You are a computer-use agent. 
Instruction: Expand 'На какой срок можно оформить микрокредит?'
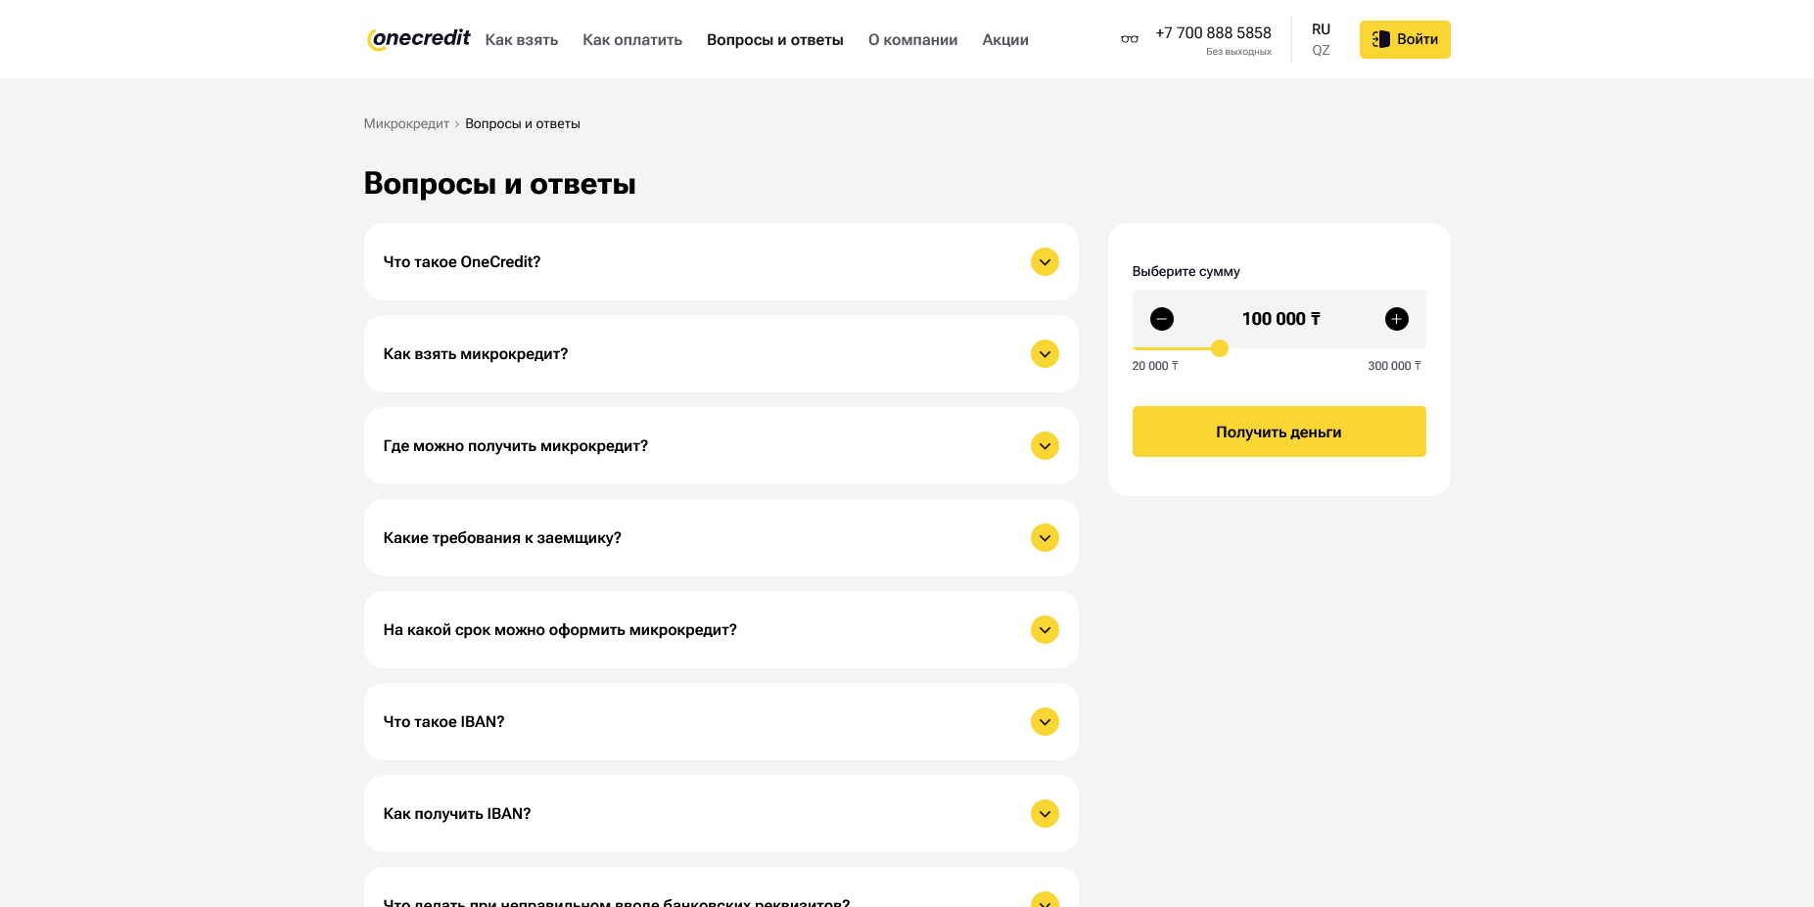coord(721,630)
